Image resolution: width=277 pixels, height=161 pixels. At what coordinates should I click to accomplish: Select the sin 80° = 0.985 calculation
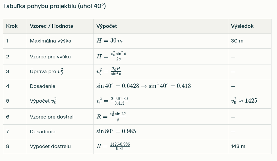[x=116, y=132]
